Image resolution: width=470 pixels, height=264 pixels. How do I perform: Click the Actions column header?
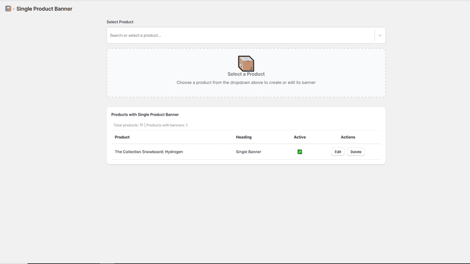(348, 137)
